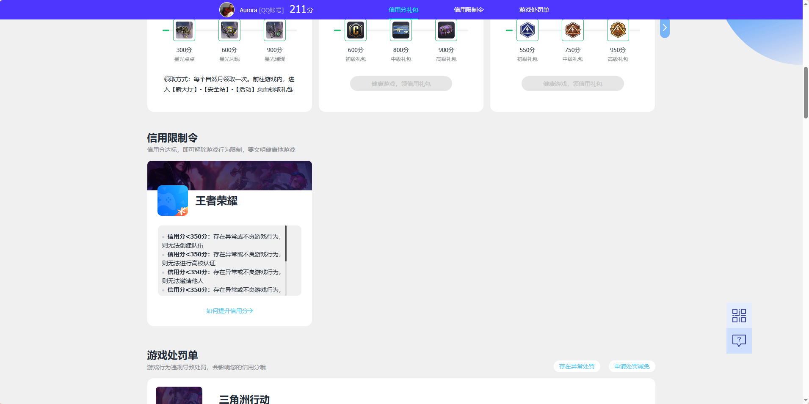This screenshot has width=809, height=404.
Task: Click the 三角洲行动 game thumbnail
Action: pyautogui.click(x=179, y=395)
